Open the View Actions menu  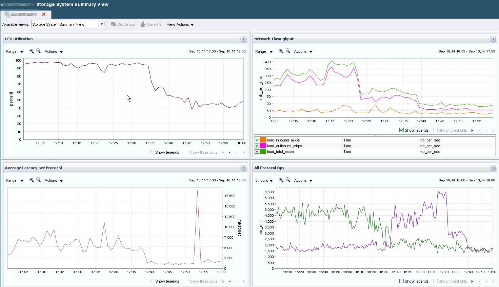click(180, 24)
